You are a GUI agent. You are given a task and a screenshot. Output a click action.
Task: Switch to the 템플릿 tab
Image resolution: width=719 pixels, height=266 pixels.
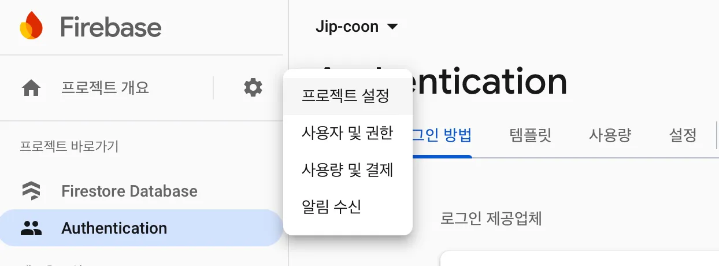click(x=531, y=135)
